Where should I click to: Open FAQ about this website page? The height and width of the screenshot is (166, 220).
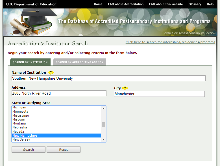tap(166, 4)
